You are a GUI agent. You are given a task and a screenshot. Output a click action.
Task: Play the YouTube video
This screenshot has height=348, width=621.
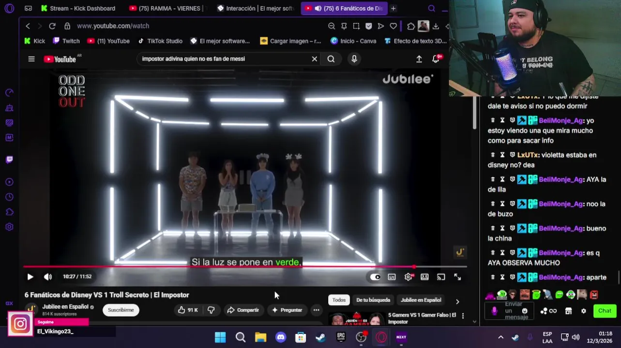pos(30,277)
